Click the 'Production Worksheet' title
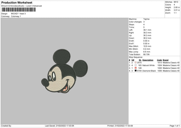The image size is (181, 128). tap(17, 2)
